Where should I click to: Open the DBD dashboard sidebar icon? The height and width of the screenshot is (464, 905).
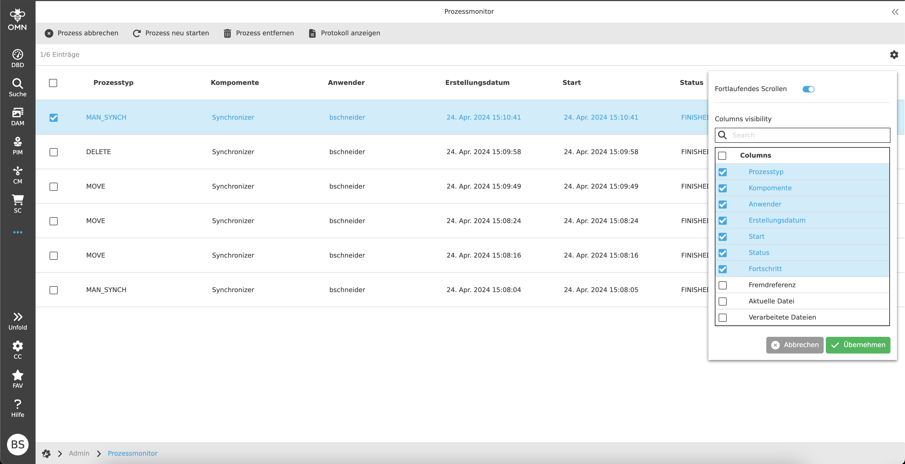click(x=18, y=58)
